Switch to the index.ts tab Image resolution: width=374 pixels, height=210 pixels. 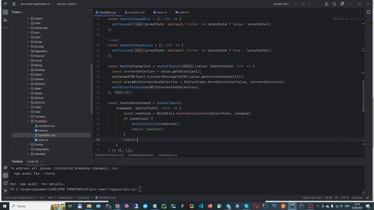click(182, 12)
